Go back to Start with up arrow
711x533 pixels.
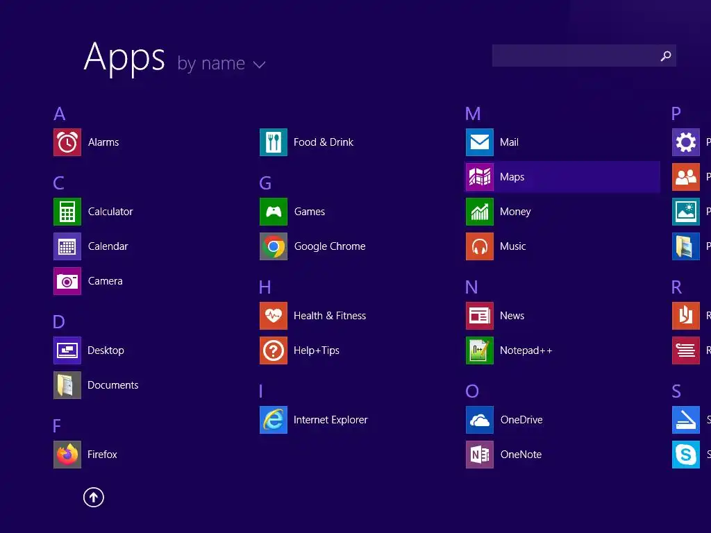(94, 497)
